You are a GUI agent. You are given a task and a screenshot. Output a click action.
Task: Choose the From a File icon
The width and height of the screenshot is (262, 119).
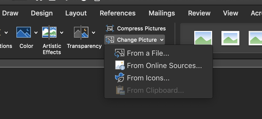pos(119,53)
